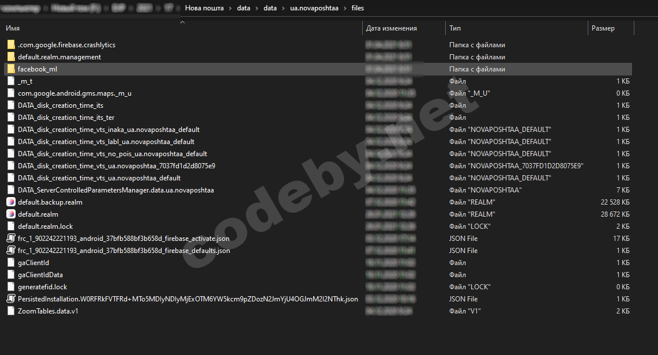This screenshot has width=658, height=355.
Task: Select generatefid.lock file name
Action: 42,287
